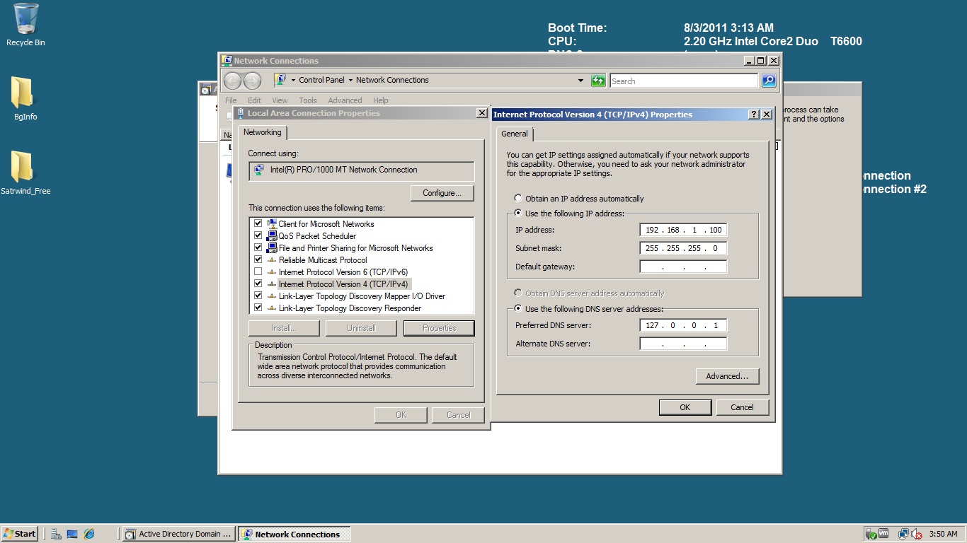Viewport: 967px width, 543px height.
Task: Click the Default gateway input field
Action: pos(682,267)
